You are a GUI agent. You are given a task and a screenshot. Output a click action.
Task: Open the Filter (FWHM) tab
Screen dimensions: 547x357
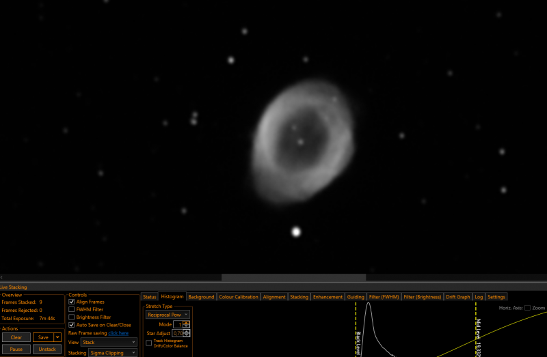coord(384,297)
